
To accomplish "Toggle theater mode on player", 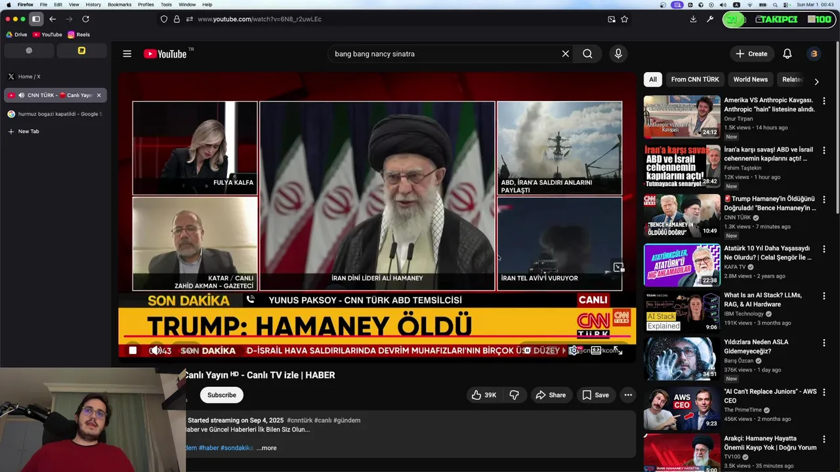I will [596, 351].
